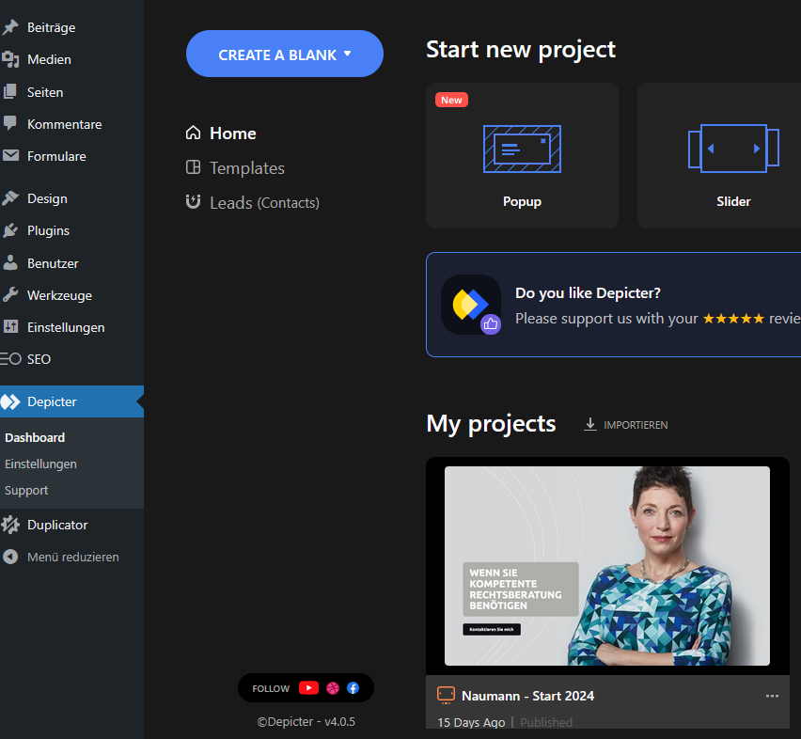Click the Popup project type icon

point(522,149)
